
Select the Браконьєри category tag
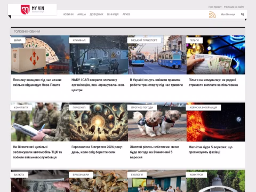click(81, 174)
